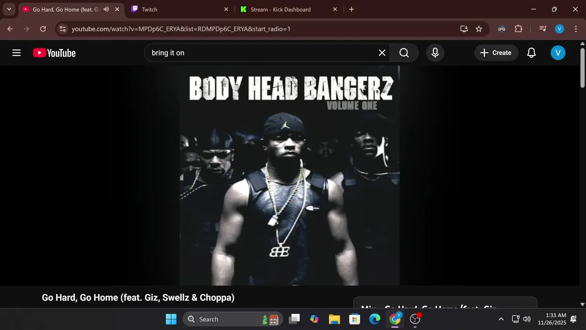The height and width of the screenshot is (330, 586).
Task: Open File Explorer from the taskbar
Action: click(x=334, y=319)
